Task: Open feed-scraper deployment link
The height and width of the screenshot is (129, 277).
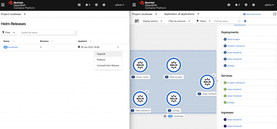Action: point(233,39)
